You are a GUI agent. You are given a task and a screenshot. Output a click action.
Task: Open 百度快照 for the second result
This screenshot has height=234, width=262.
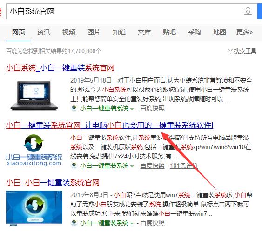point(152,165)
